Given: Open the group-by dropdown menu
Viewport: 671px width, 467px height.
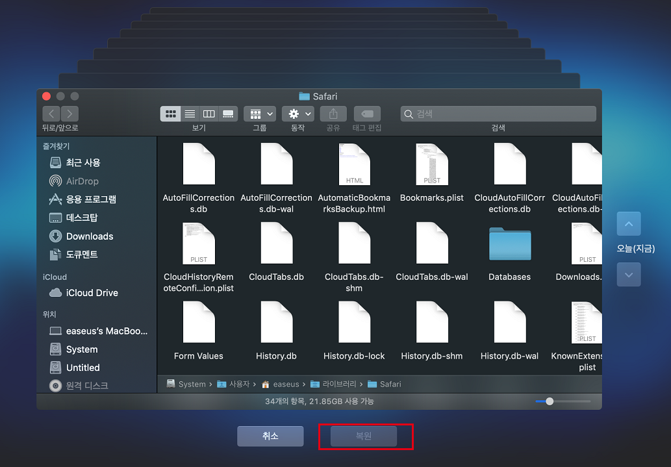Looking at the screenshot, I should 259,114.
